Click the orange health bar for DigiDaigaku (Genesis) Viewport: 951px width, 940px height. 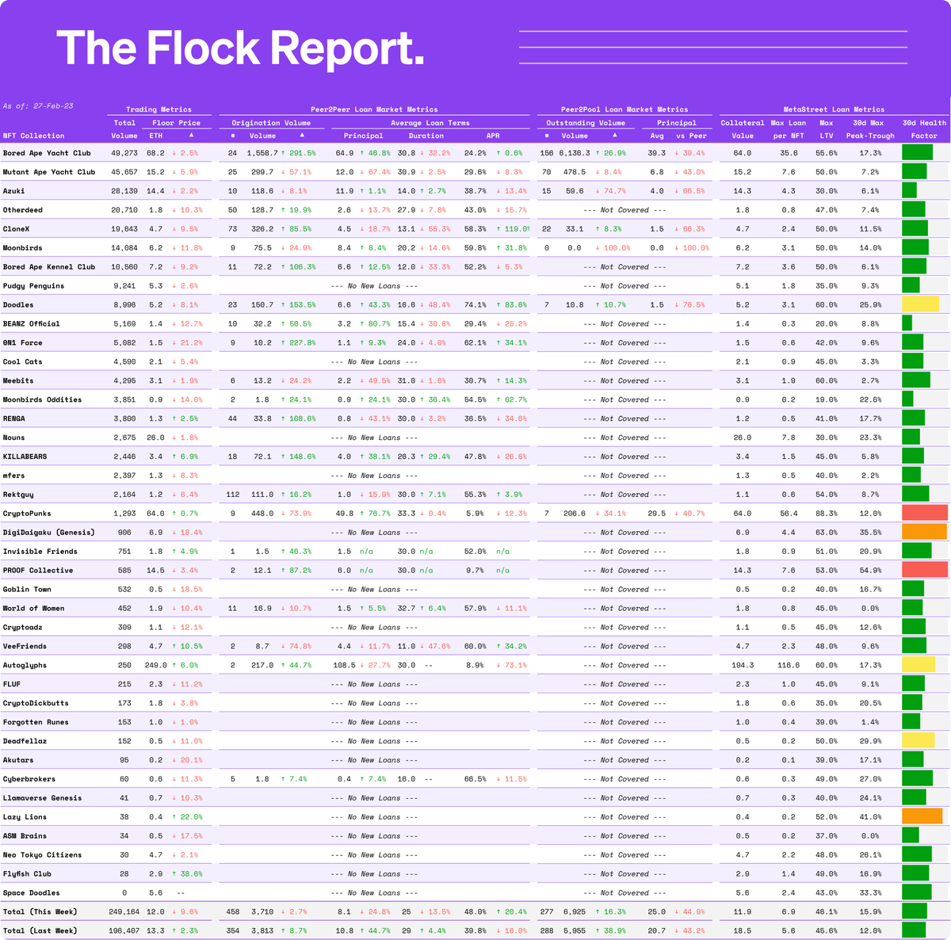pos(925,532)
